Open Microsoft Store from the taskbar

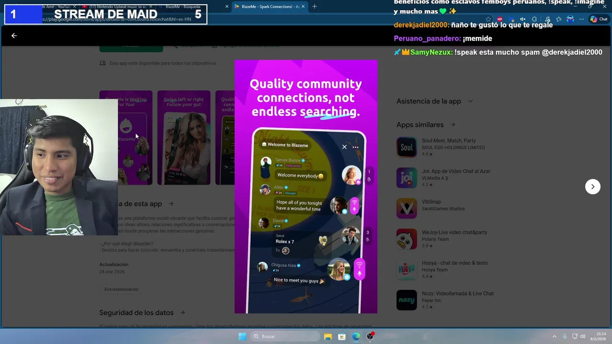point(342,336)
